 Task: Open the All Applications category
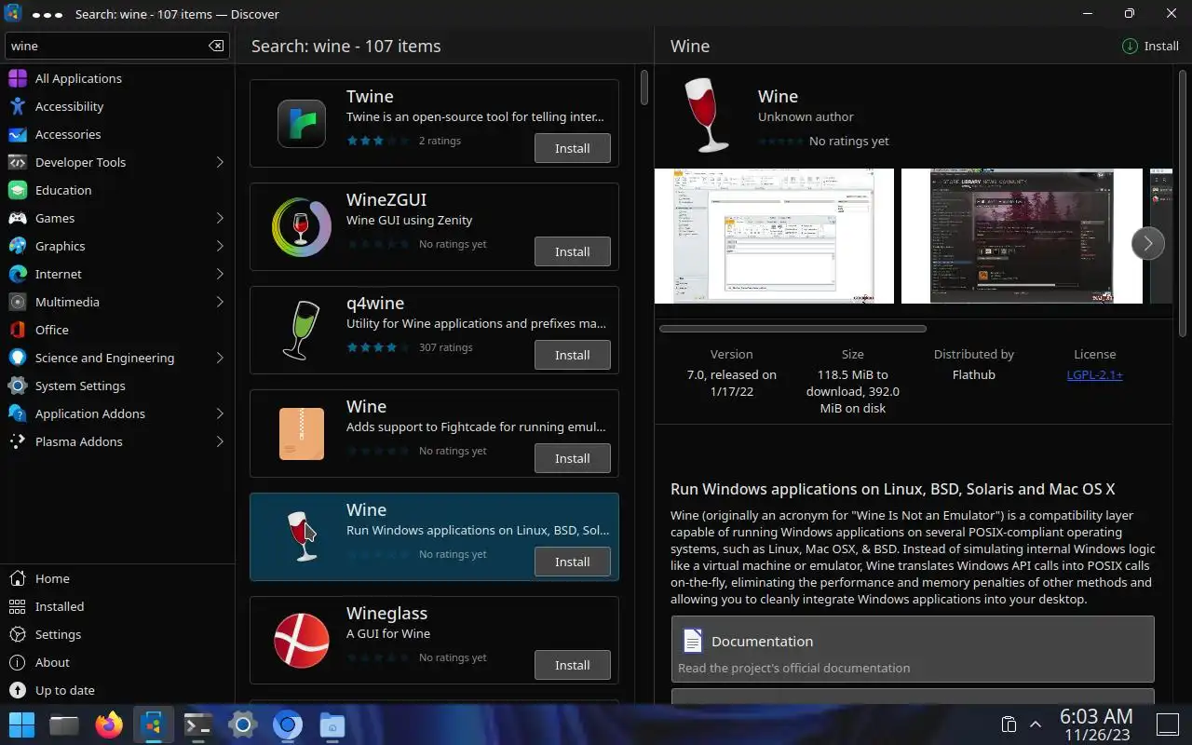(117, 78)
